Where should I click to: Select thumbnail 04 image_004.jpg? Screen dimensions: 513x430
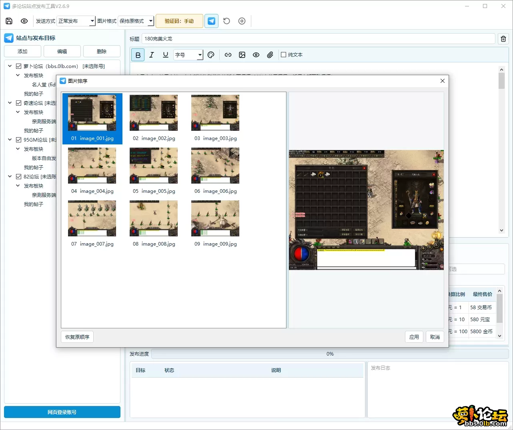pyautogui.click(x=92, y=171)
